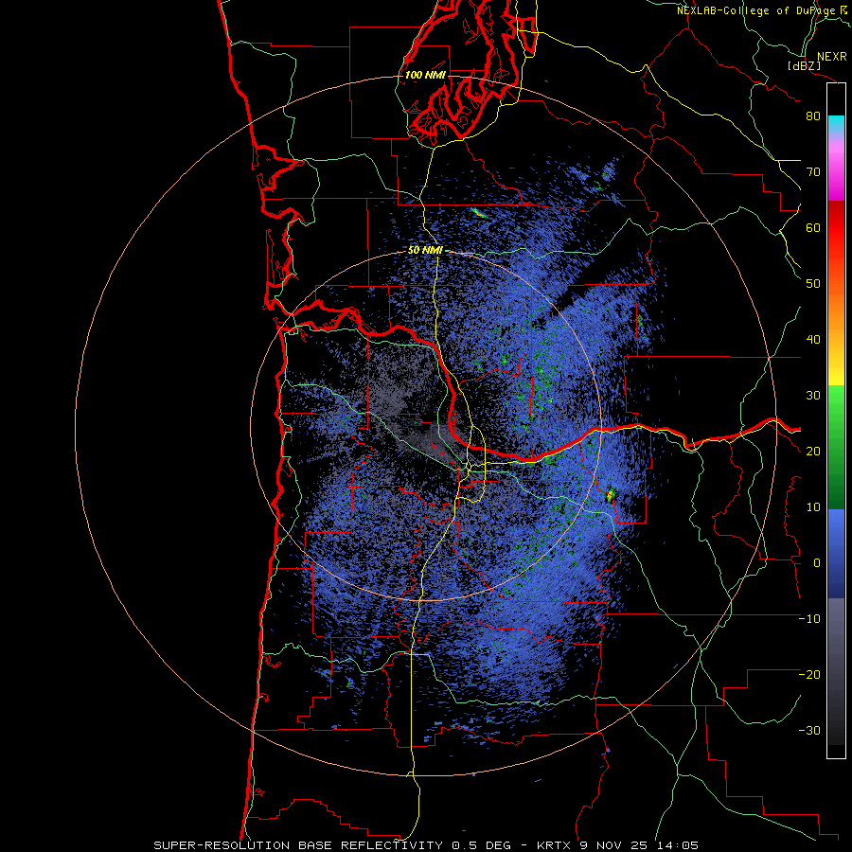The height and width of the screenshot is (852, 852).
Task: Click the 50 NMI range ring label
Action: point(425,251)
